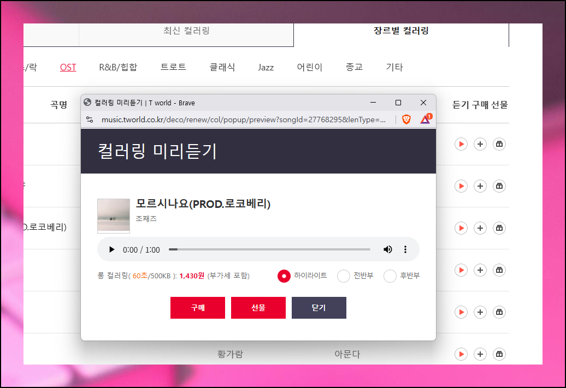This screenshot has height=388, width=566.
Task: Click the plus icon in the fifth song row
Action: click(x=480, y=312)
